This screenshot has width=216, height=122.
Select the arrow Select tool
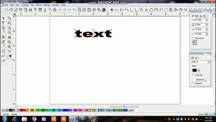pos(3,18)
